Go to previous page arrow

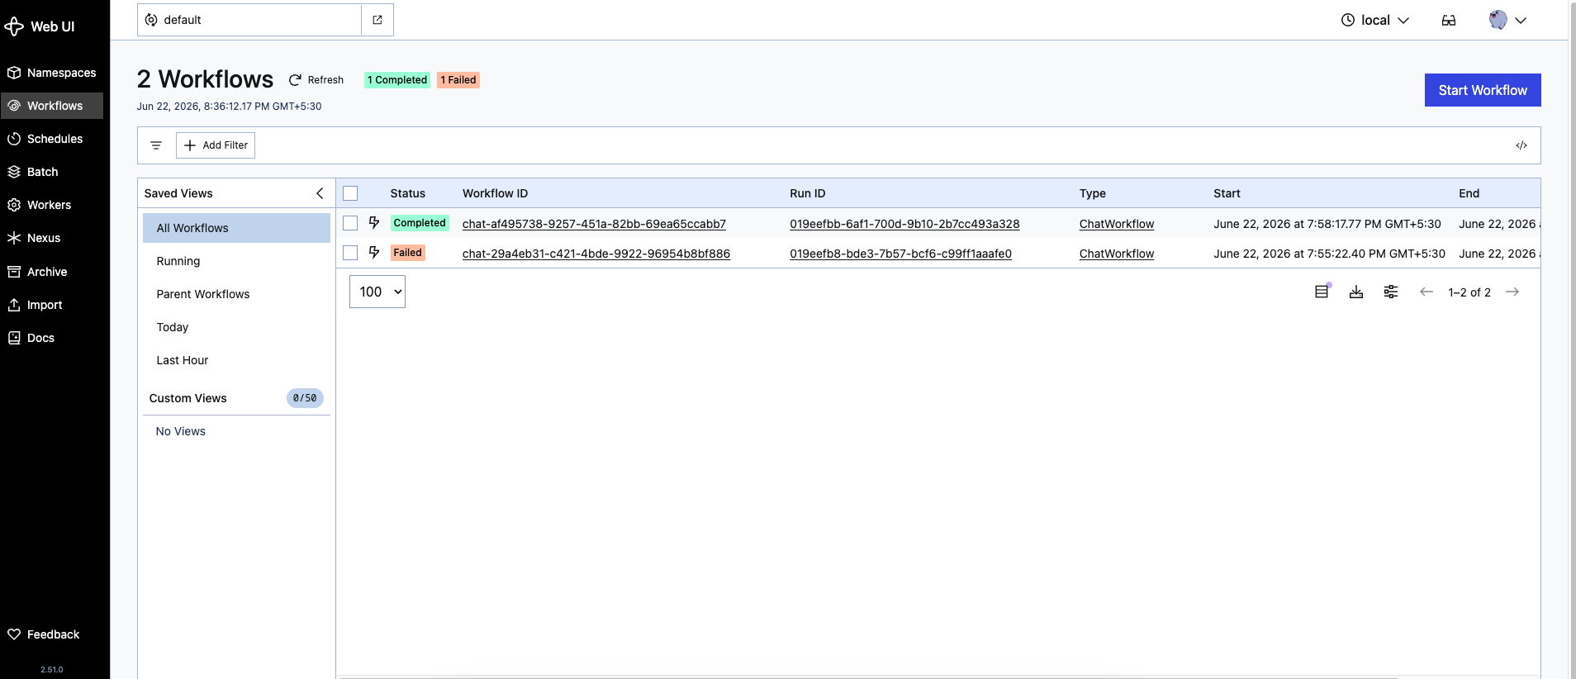[1426, 292]
